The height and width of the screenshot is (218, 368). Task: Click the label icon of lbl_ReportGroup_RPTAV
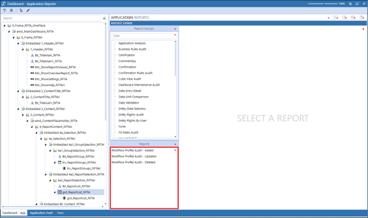coord(60,157)
